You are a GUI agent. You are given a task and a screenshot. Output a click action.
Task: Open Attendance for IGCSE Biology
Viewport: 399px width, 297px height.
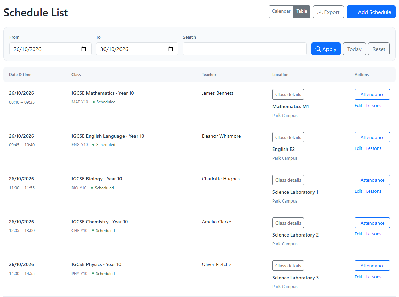click(x=372, y=180)
